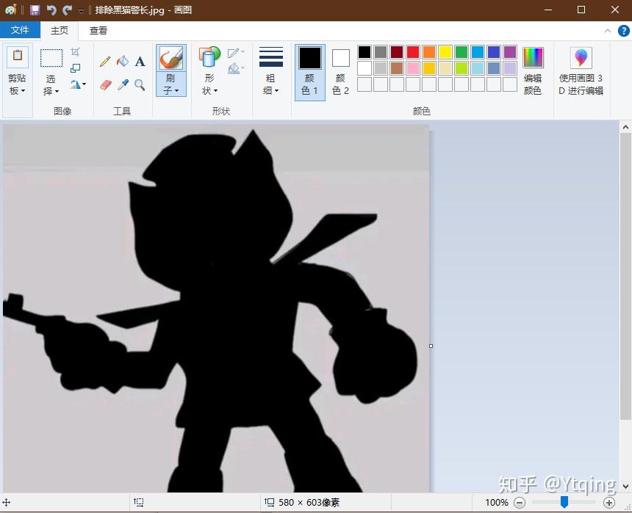
Task: Pick the lime green color swatch
Action: coord(461,68)
